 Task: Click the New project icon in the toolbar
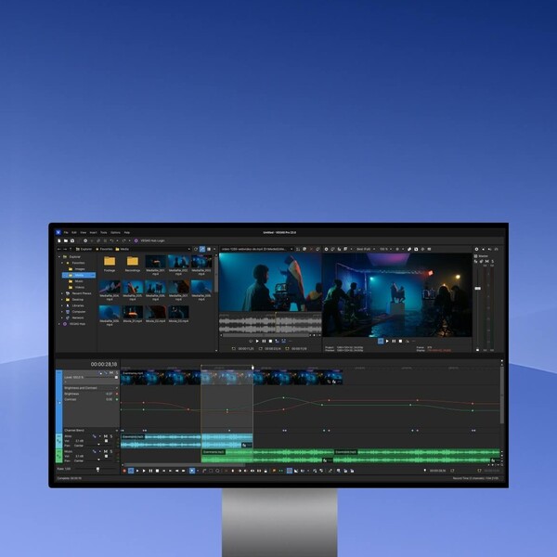click(60, 240)
